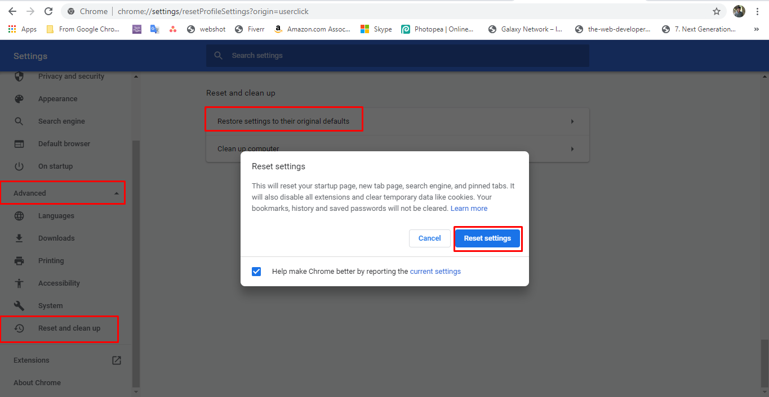Collapse the Advanced section in sidebar
Screen dimensions: 769x397
tap(116, 193)
